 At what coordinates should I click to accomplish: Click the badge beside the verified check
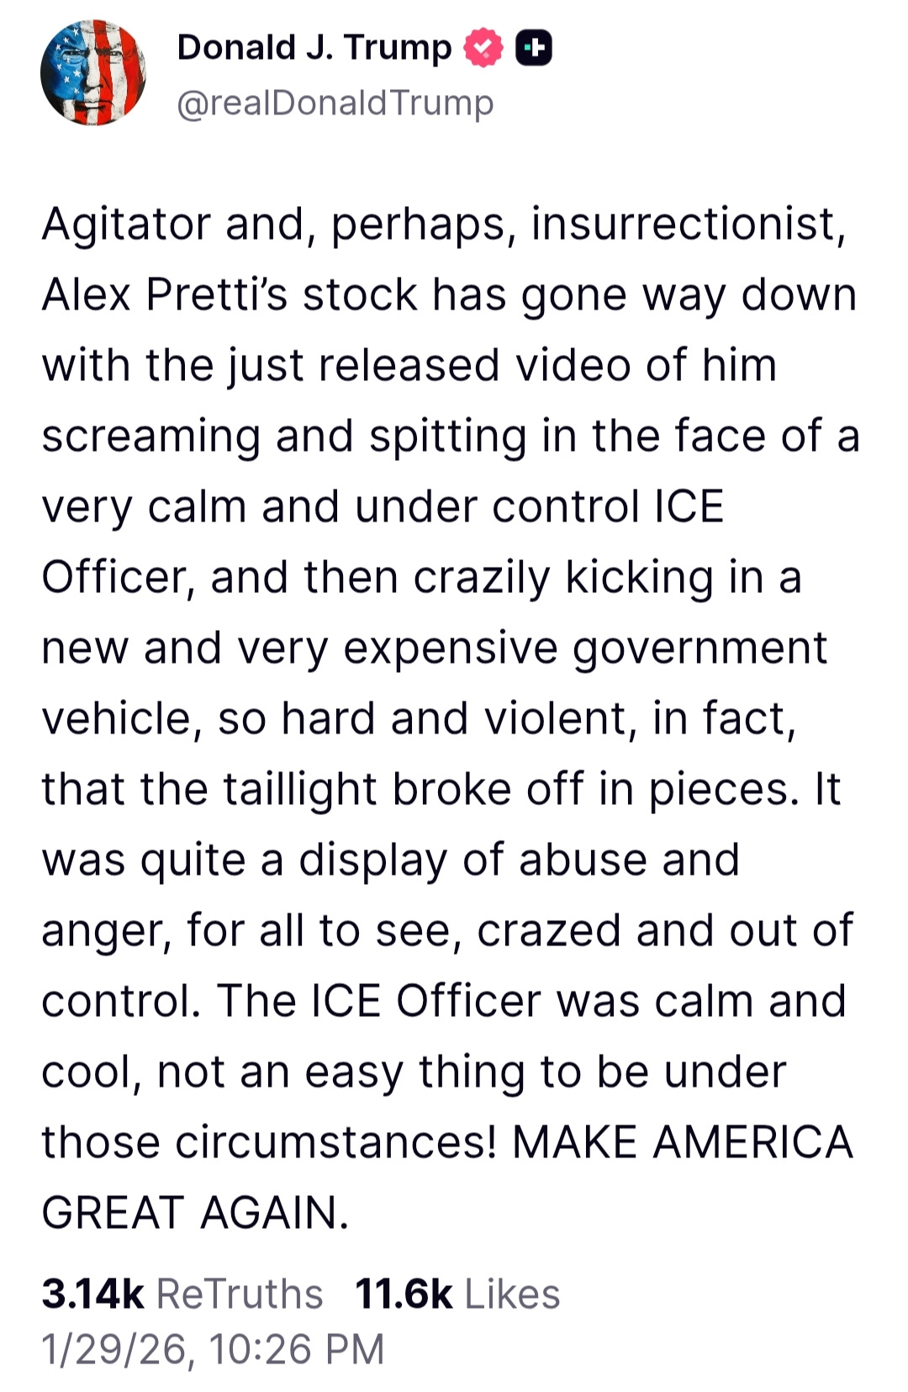(533, 46)
